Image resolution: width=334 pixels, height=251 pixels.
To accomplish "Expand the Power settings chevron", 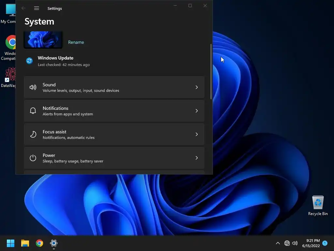I will 197,158.
